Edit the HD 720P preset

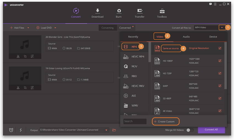(220, 73)
